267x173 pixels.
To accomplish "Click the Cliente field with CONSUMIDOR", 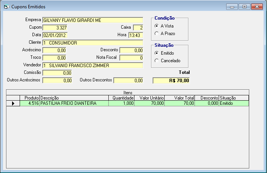I will click(93, 43).
